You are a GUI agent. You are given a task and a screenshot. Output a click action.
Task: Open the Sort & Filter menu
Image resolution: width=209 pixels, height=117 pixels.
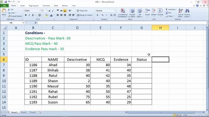[181, 13]
